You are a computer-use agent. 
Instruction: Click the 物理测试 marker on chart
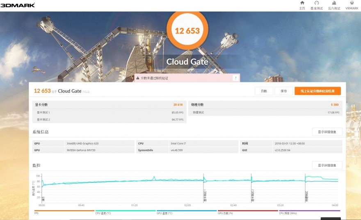tap(307, 196)
